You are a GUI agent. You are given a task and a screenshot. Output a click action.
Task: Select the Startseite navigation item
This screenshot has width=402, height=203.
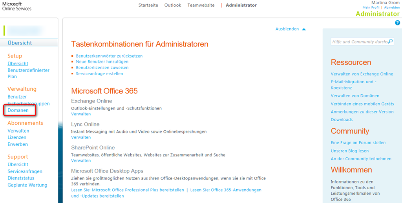[148, 5]
